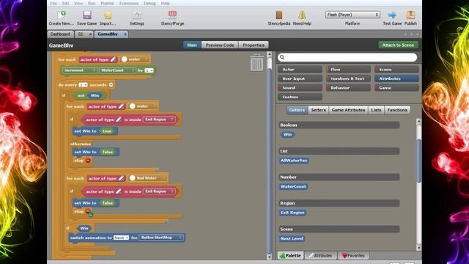Click the Need Help bell icon
The height and width of the screenshot is (264, 469).
tap(302, 15)
